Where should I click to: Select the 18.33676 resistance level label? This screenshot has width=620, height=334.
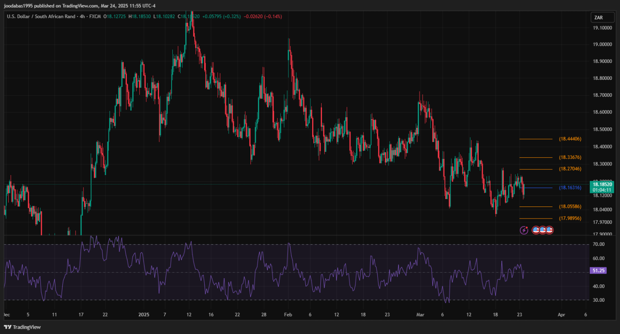570,157
